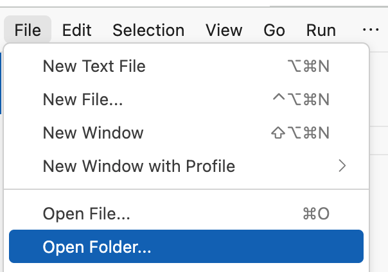Select New Window with Profile

tap(139, 167)
